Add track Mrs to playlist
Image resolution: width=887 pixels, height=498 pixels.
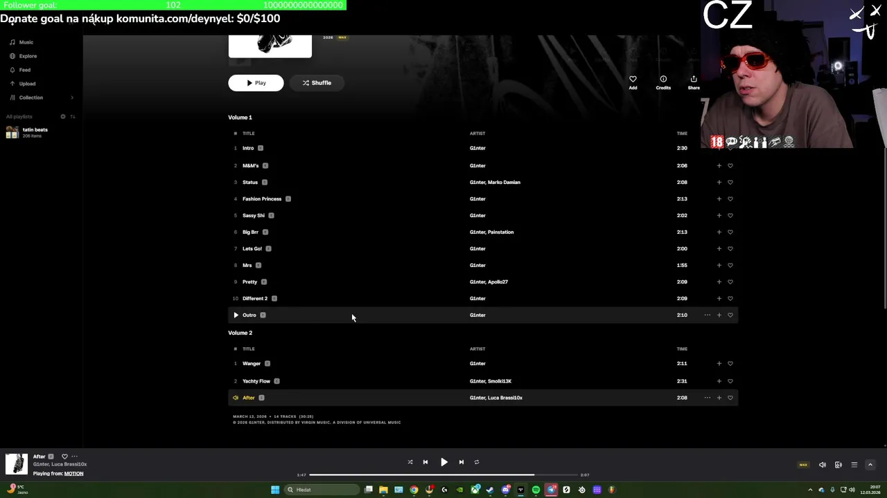(719, 266)
